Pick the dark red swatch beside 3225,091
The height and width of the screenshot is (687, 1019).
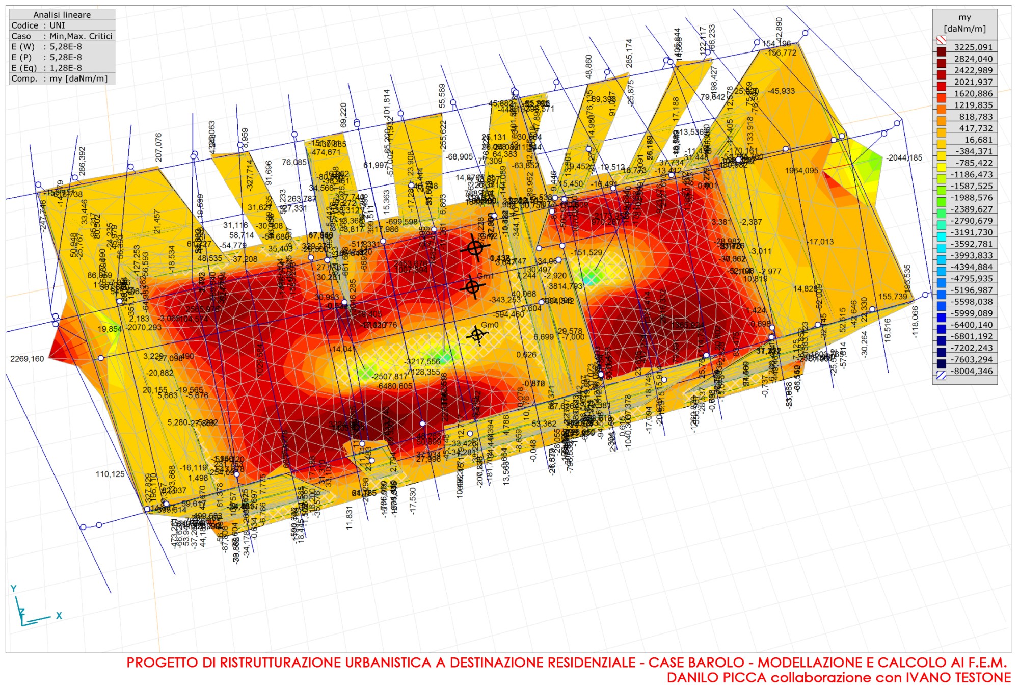(941, 51)
